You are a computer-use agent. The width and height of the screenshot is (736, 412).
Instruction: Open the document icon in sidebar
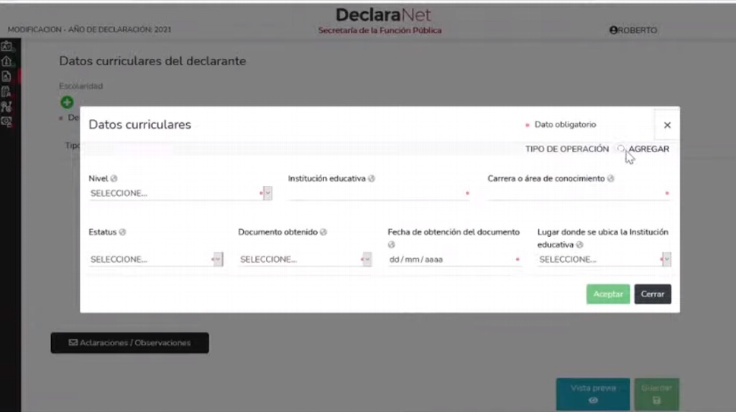coord(6,76)
